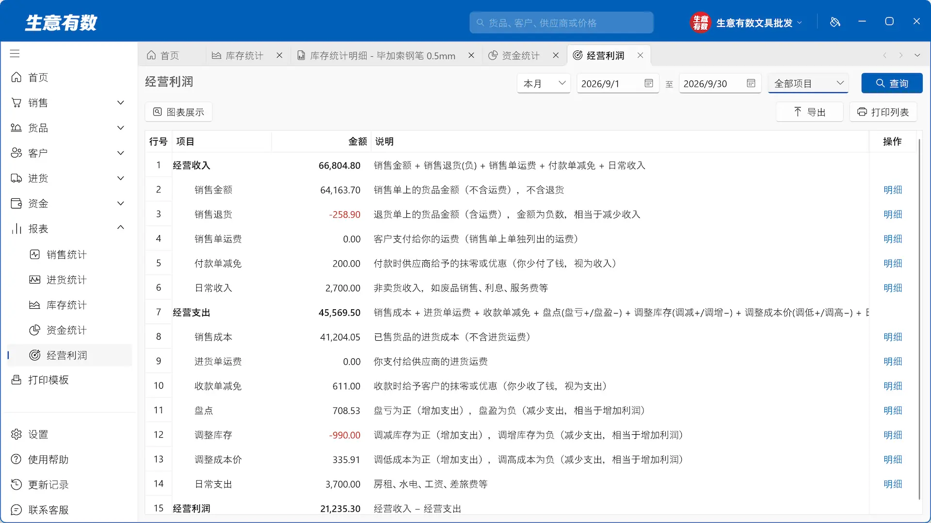This screenshot has width=931, height=523.
Task: Open 明细 link for 日常支出 row
Action: coord(893,484)
